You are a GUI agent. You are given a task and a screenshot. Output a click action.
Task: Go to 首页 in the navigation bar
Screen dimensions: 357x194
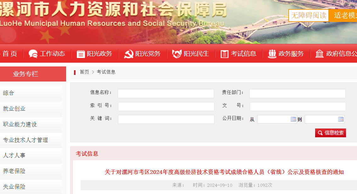pyautogui.click(x=10, y=54)
